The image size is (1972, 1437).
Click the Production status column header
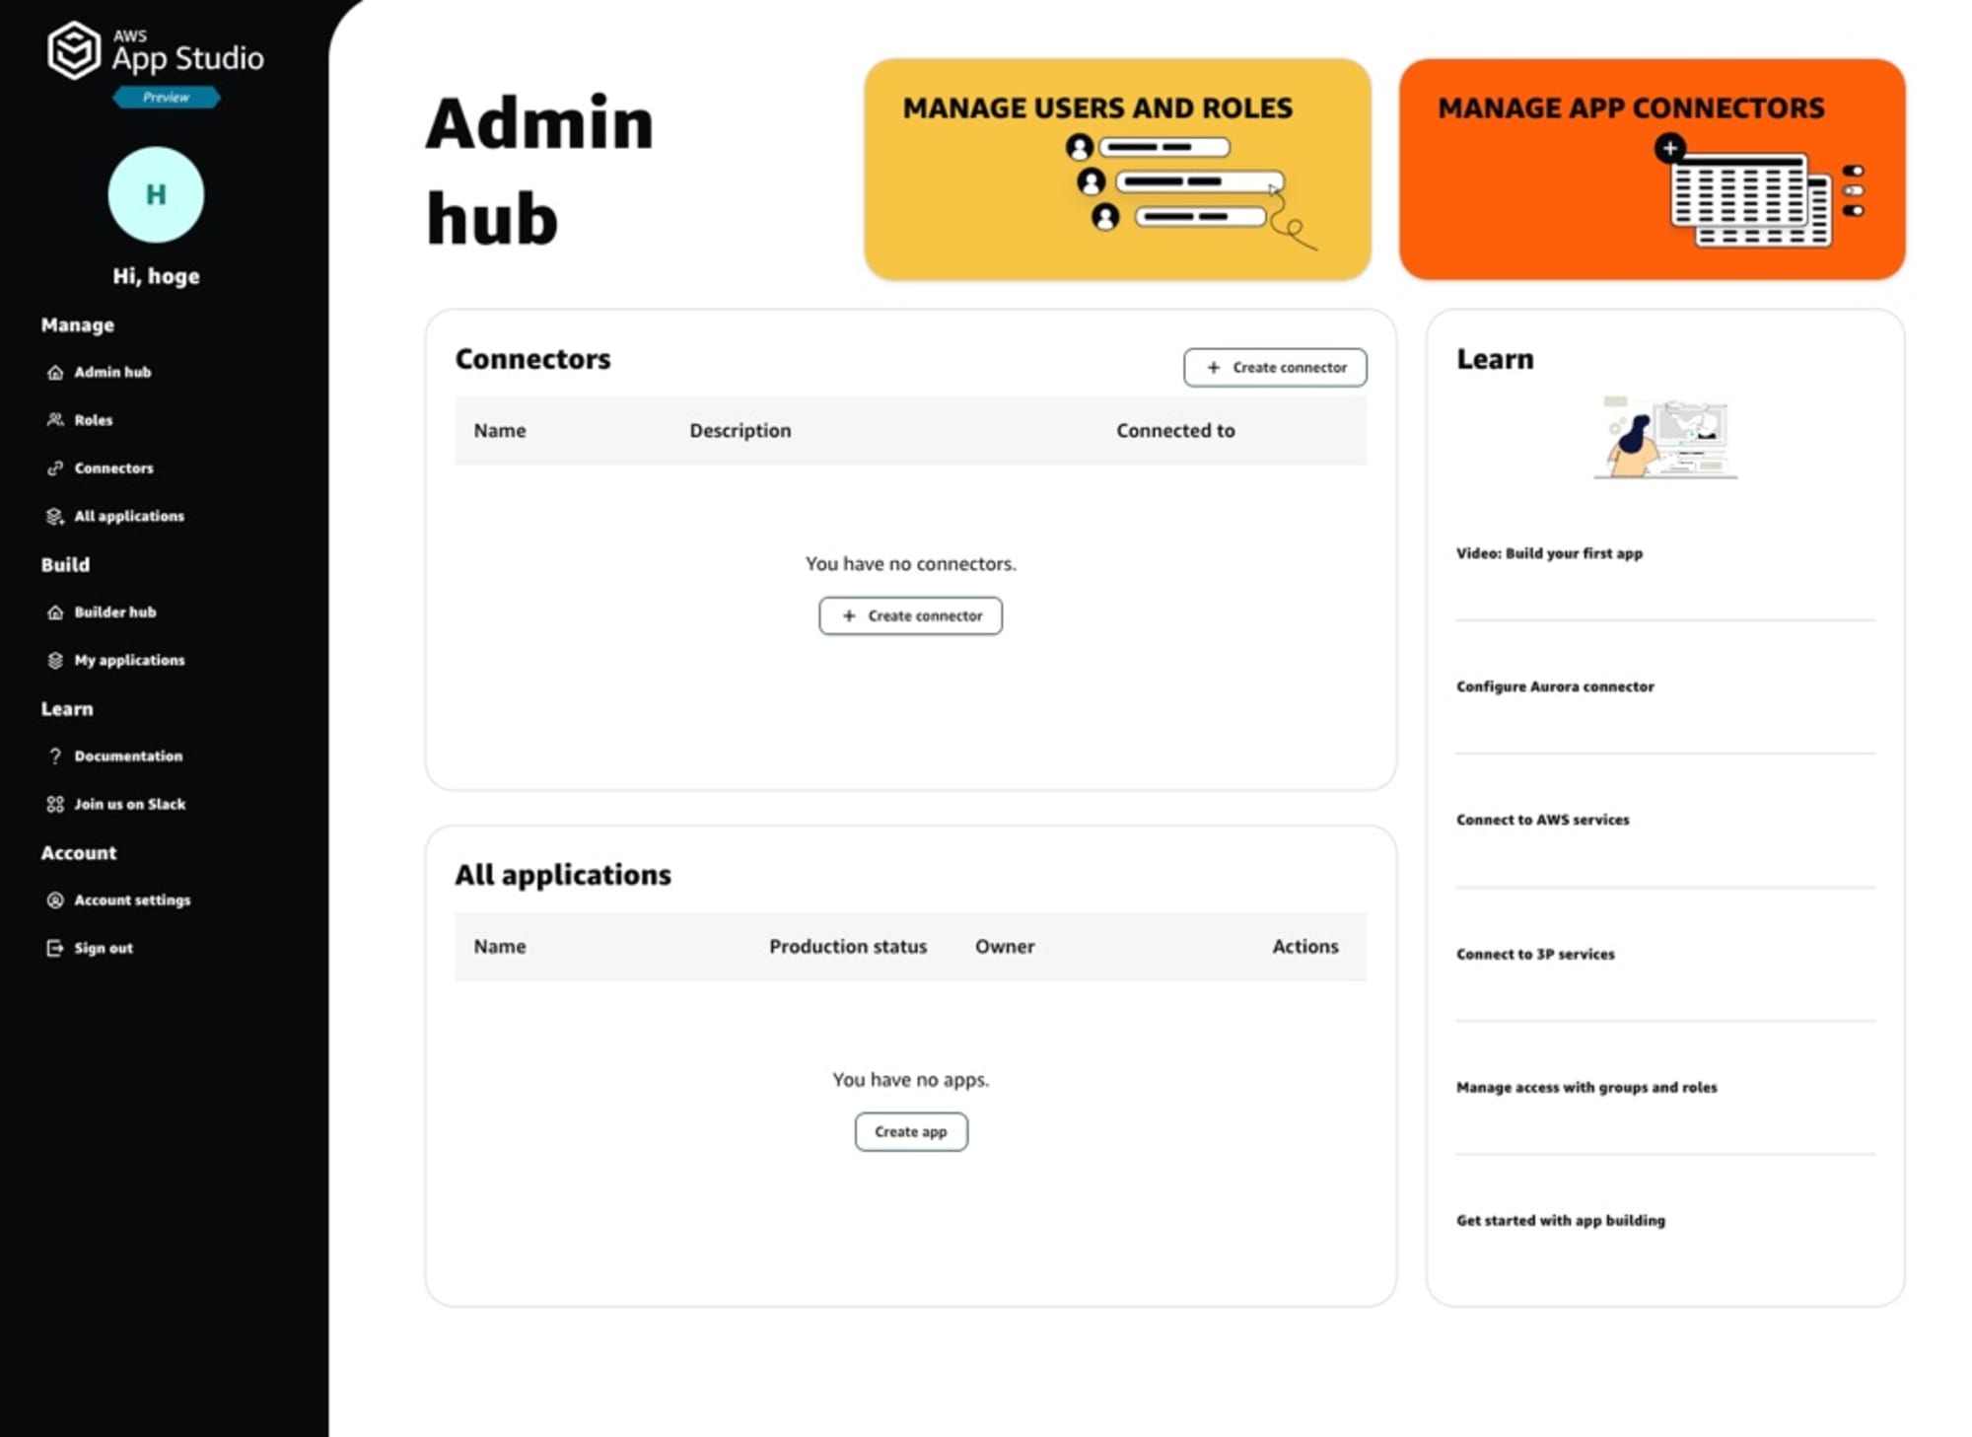[848, 946]
